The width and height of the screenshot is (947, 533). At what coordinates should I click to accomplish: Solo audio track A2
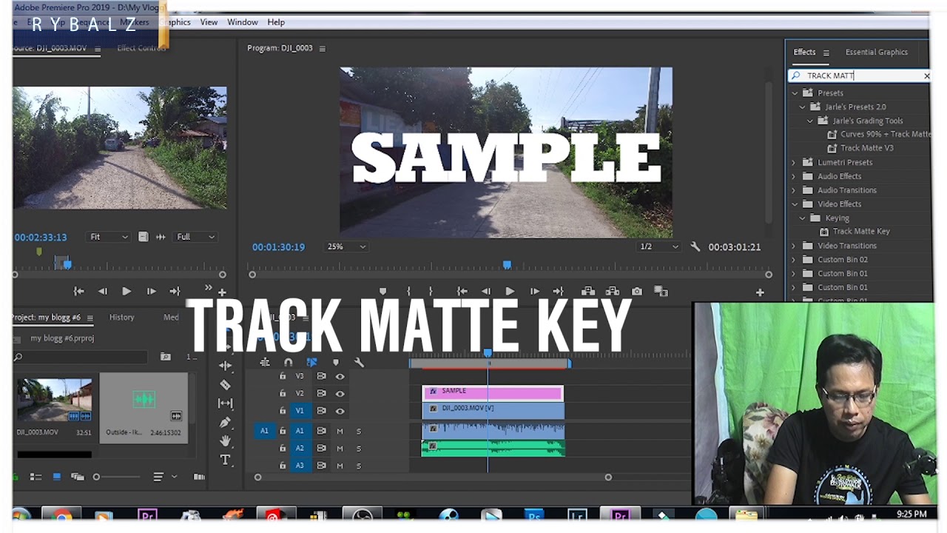tap(359, 449)
